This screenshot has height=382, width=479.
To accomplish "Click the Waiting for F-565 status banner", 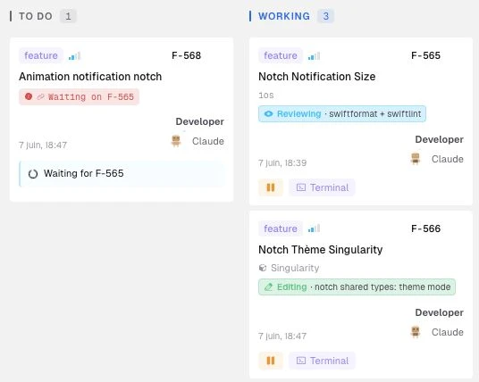I will [122, 174].
